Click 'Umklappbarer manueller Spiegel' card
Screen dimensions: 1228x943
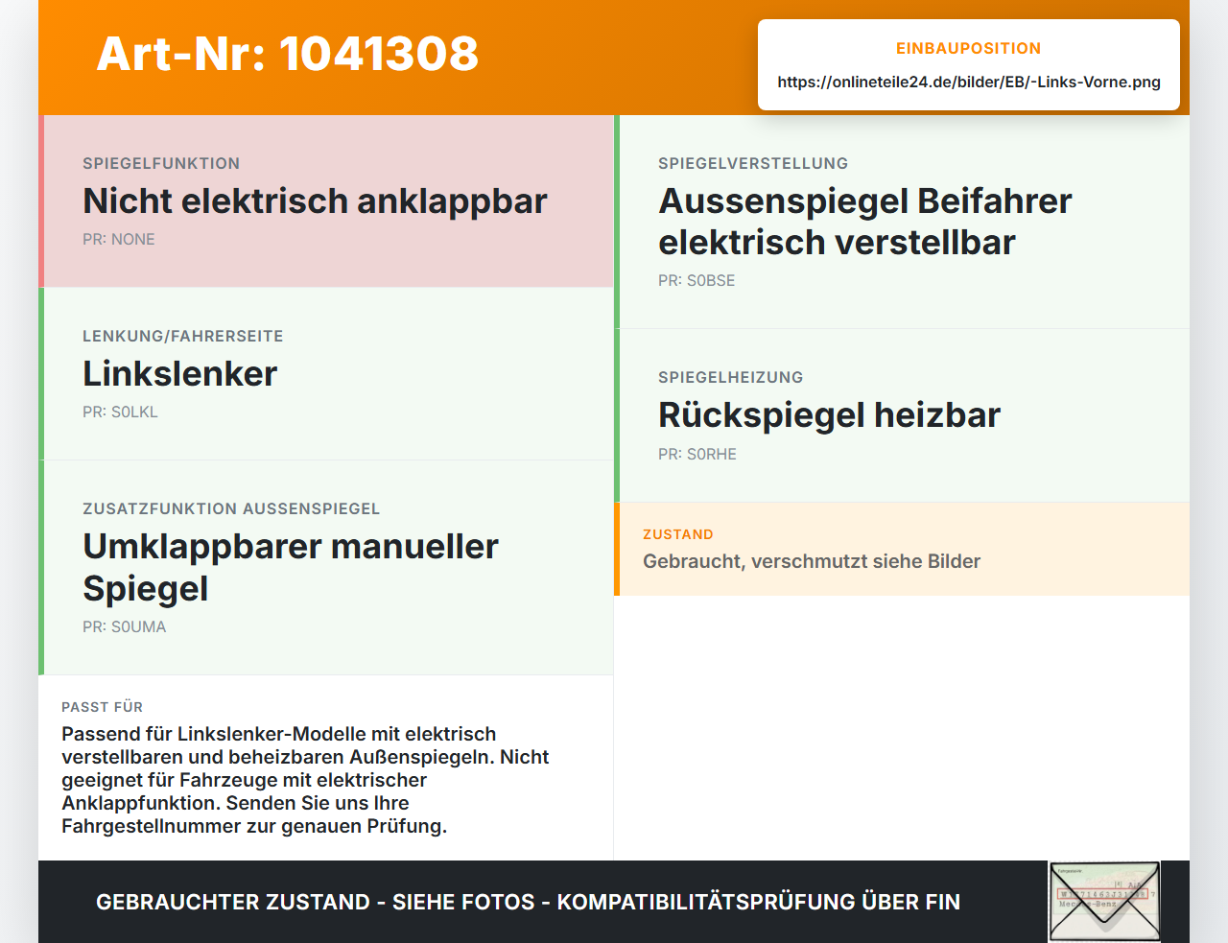[326, 568]
